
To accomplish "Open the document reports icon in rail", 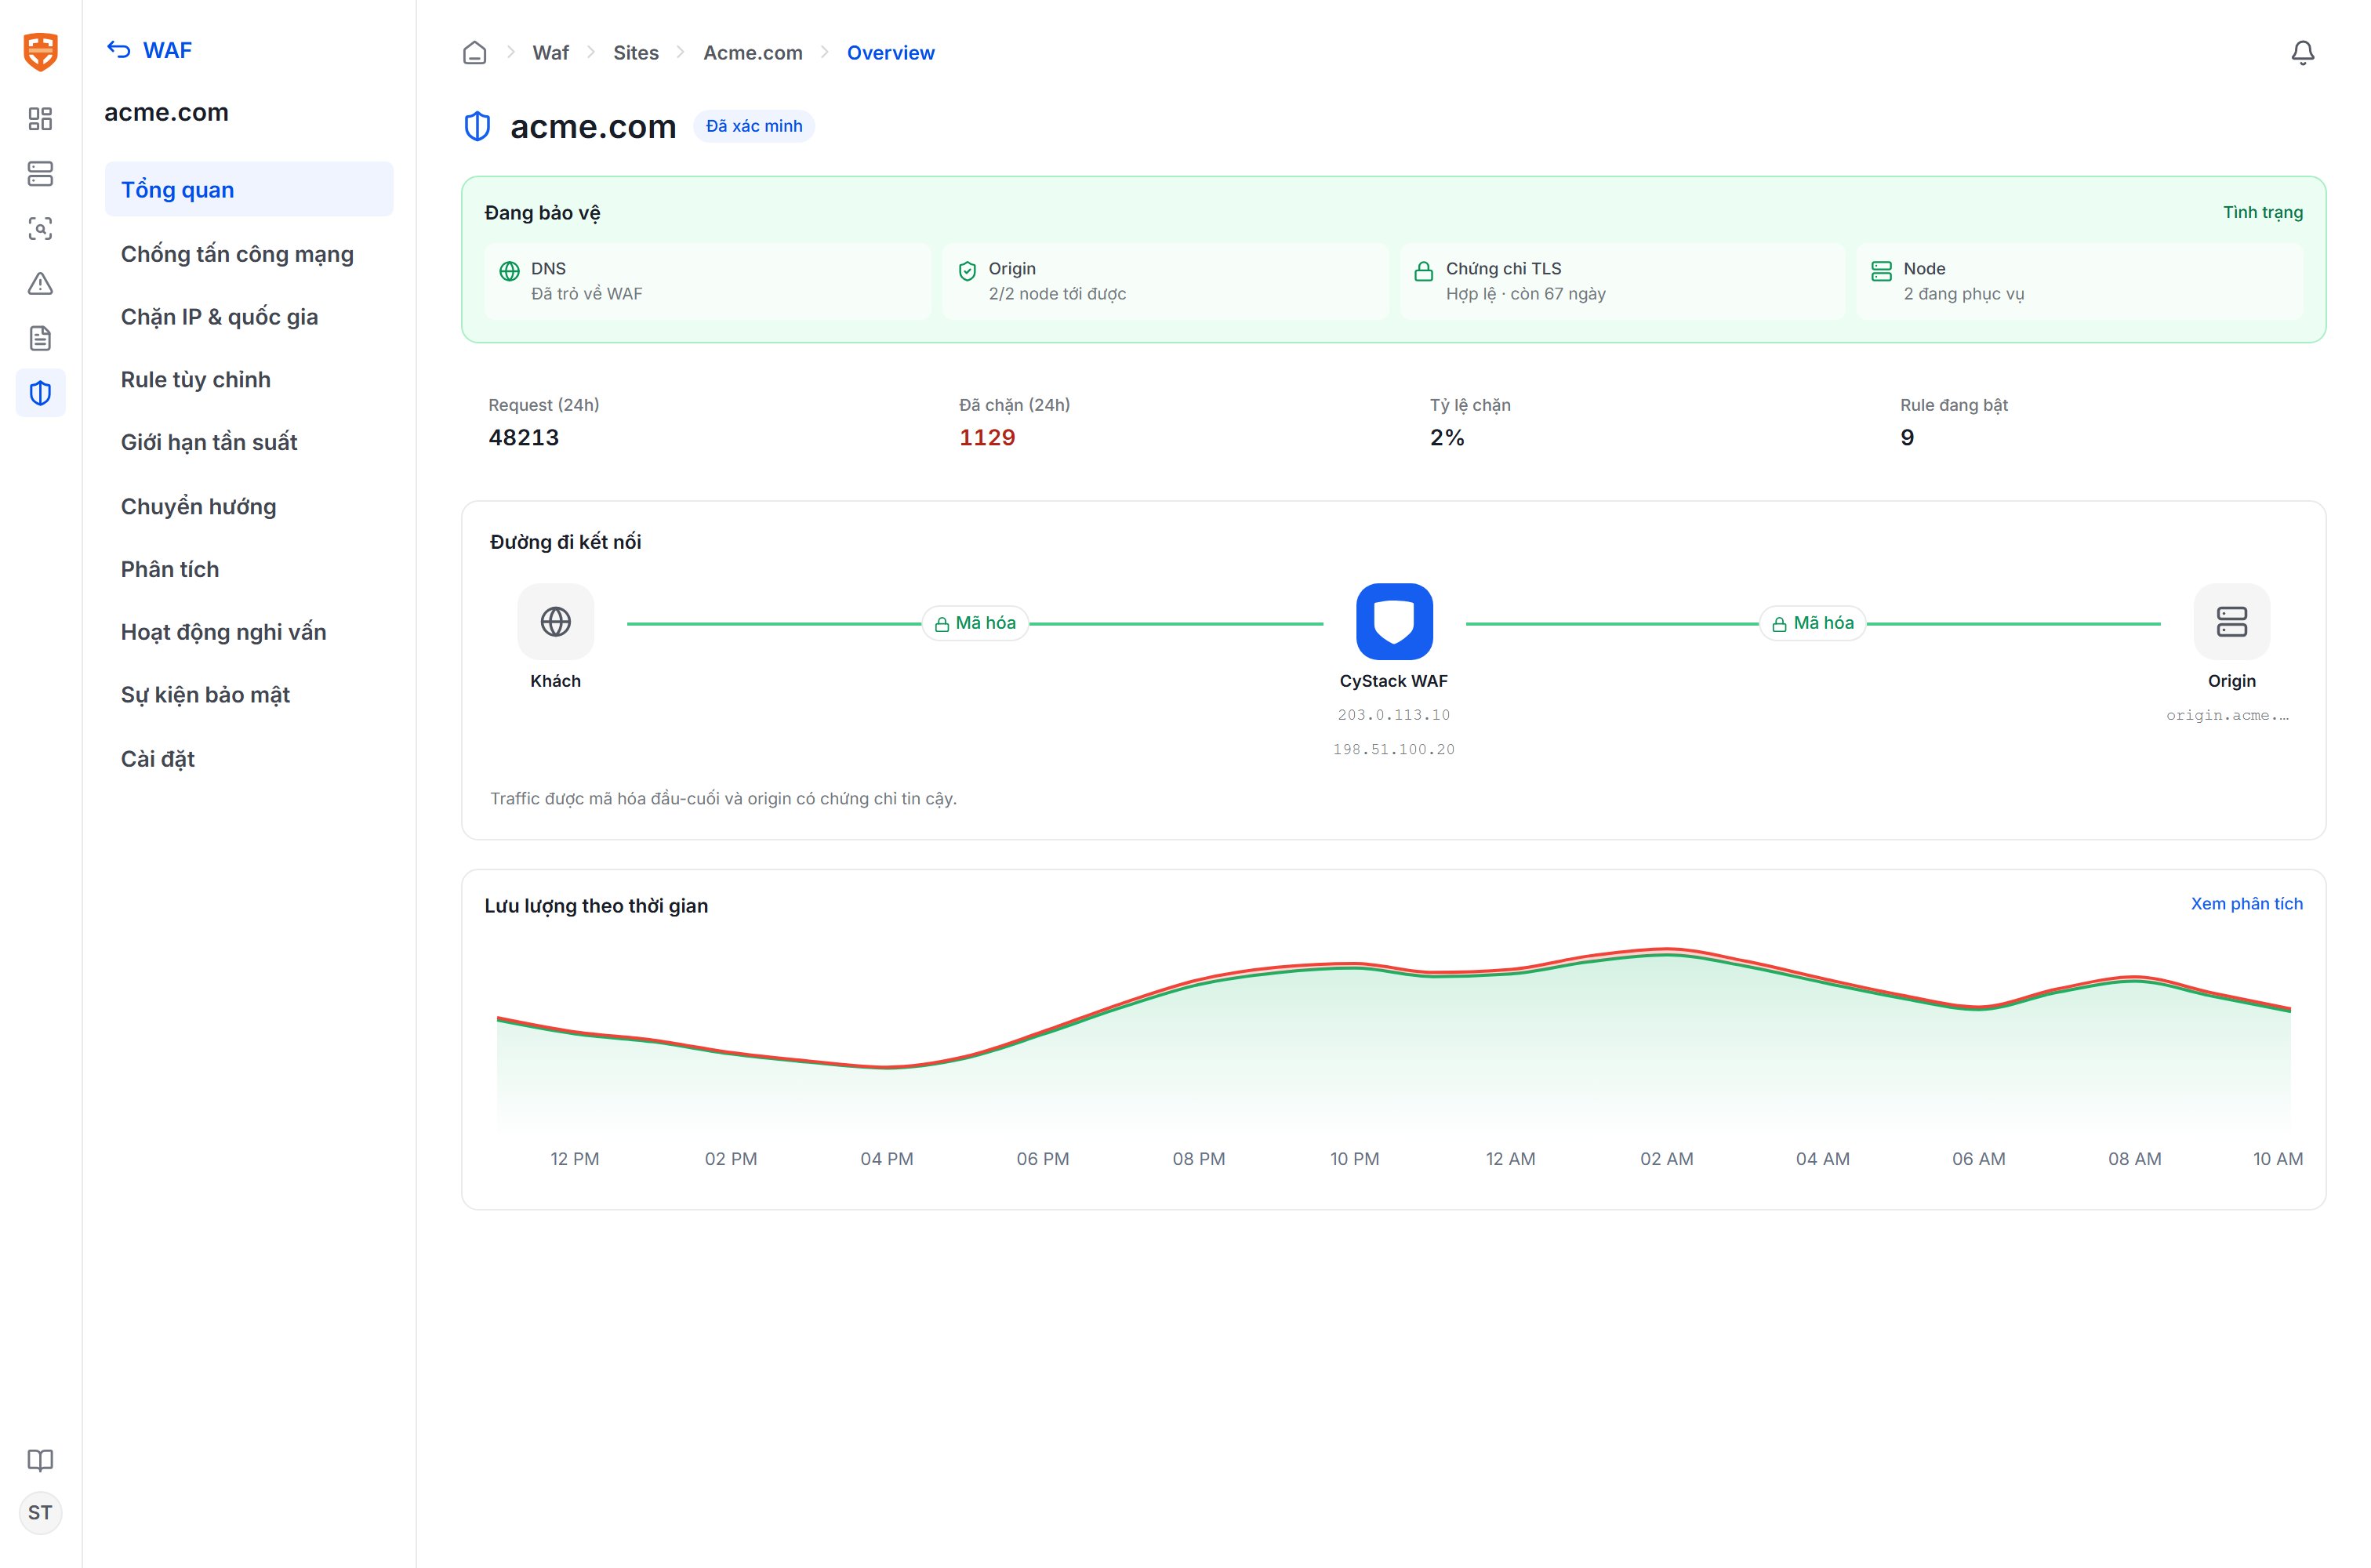I will (x=40, y=338).
